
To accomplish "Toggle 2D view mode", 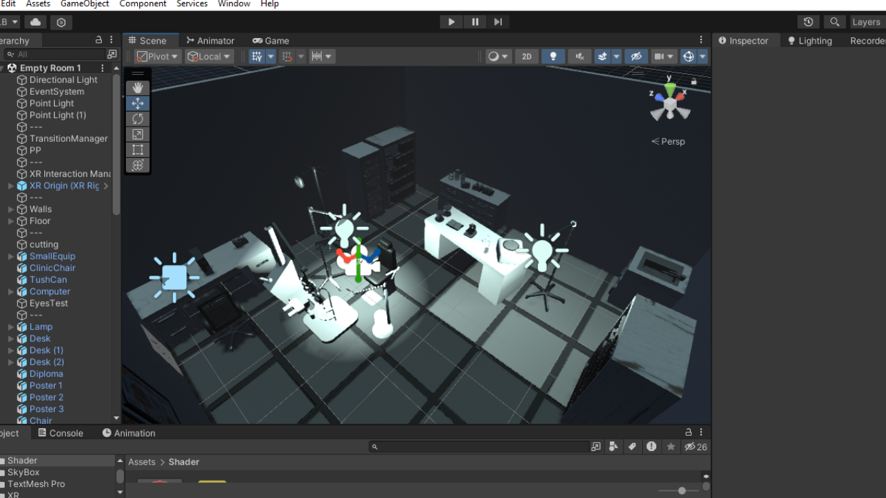I will coord(527,57).
